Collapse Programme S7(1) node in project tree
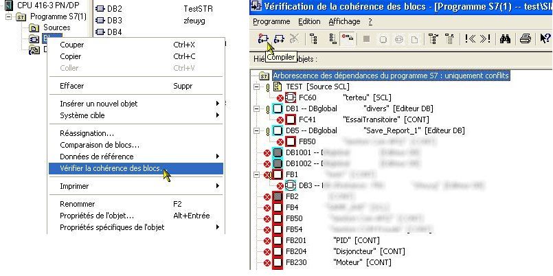 pos(9,16)
